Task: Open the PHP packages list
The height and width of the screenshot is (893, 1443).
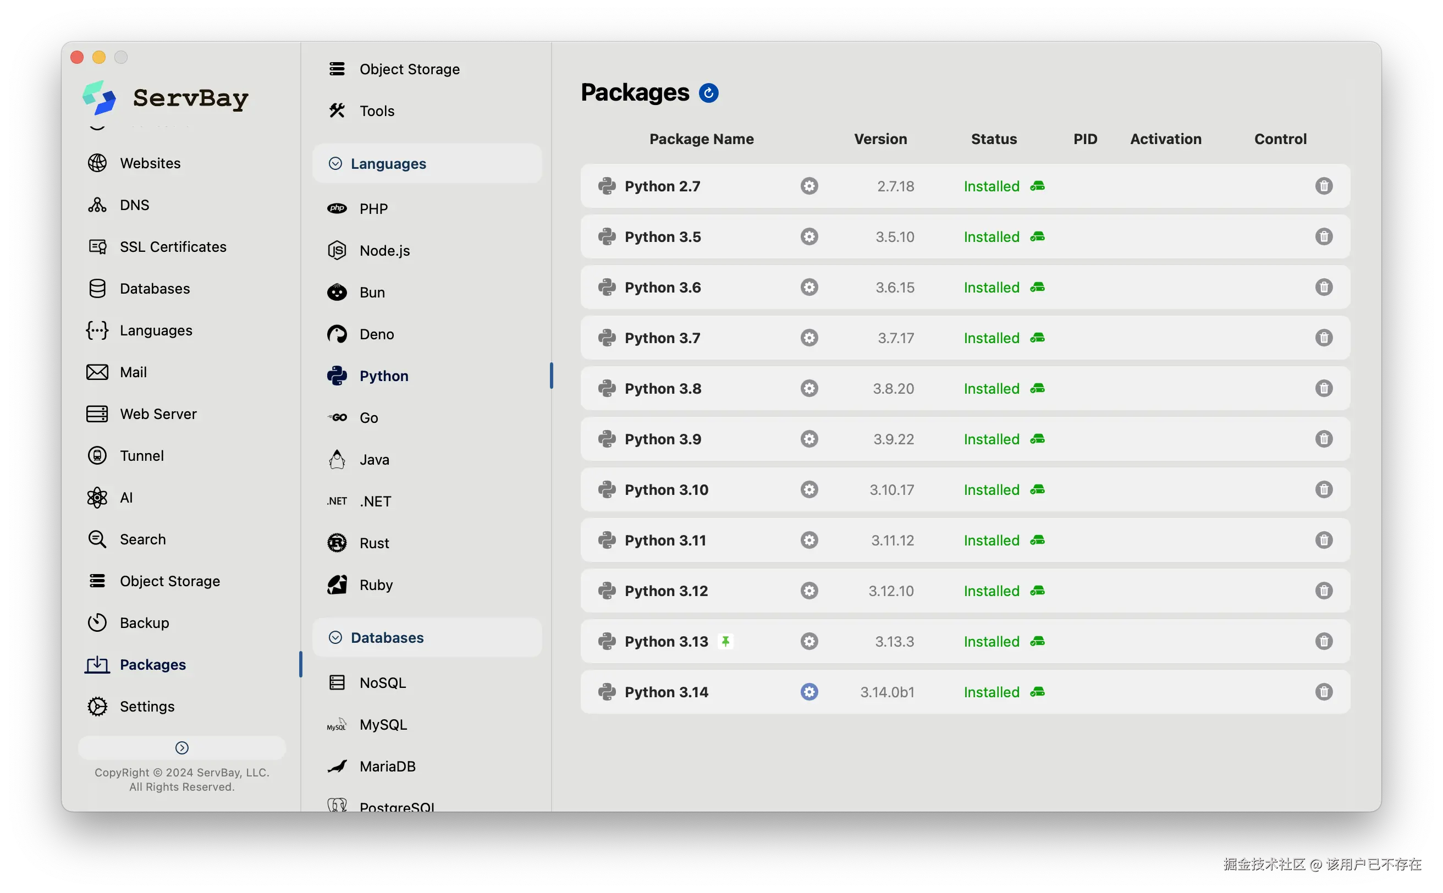Action: tap(373, 209)
